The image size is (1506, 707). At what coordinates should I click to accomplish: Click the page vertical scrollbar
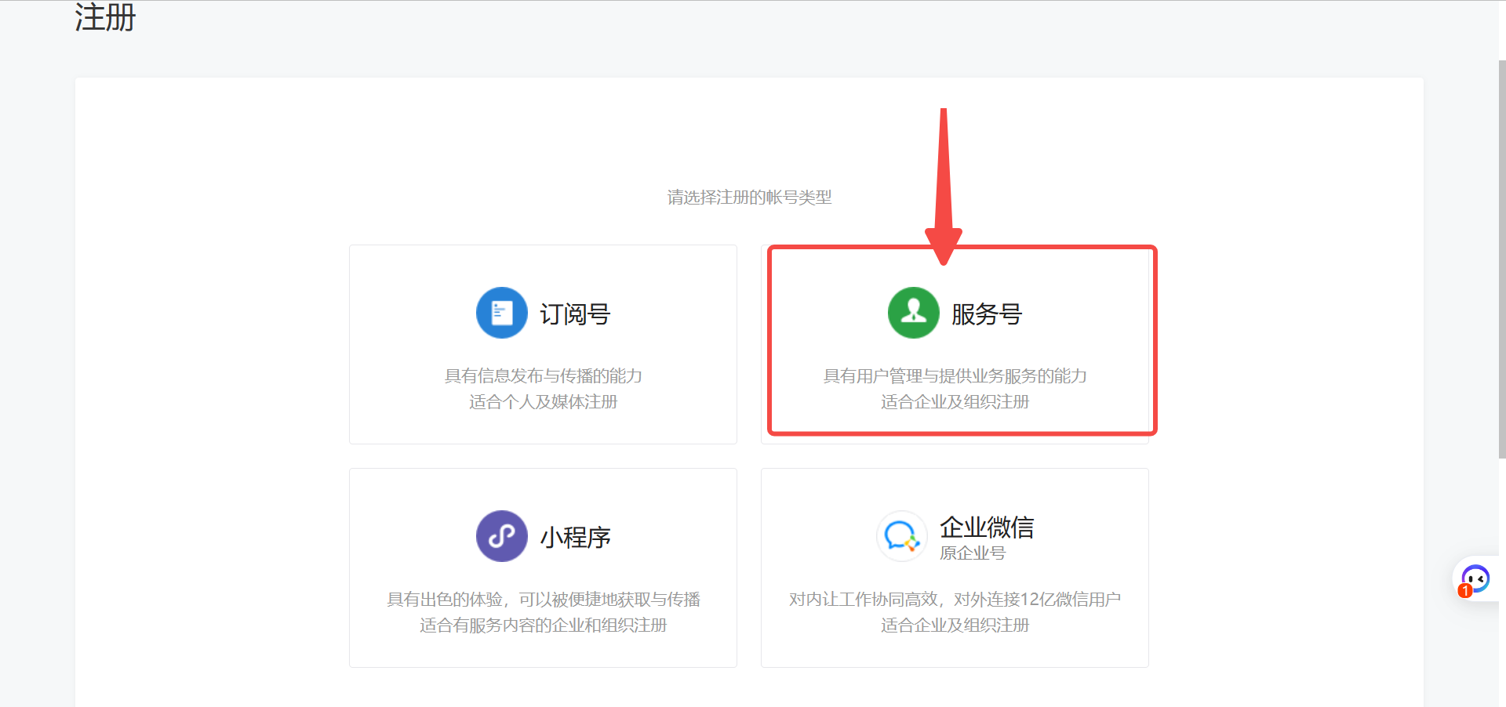pos(1501,259)
